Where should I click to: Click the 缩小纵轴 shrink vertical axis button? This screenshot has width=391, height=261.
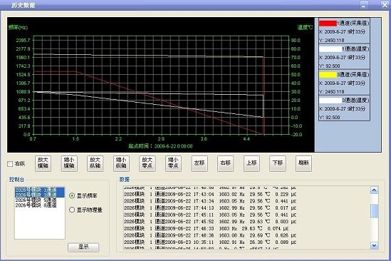(x=121, y=163)
